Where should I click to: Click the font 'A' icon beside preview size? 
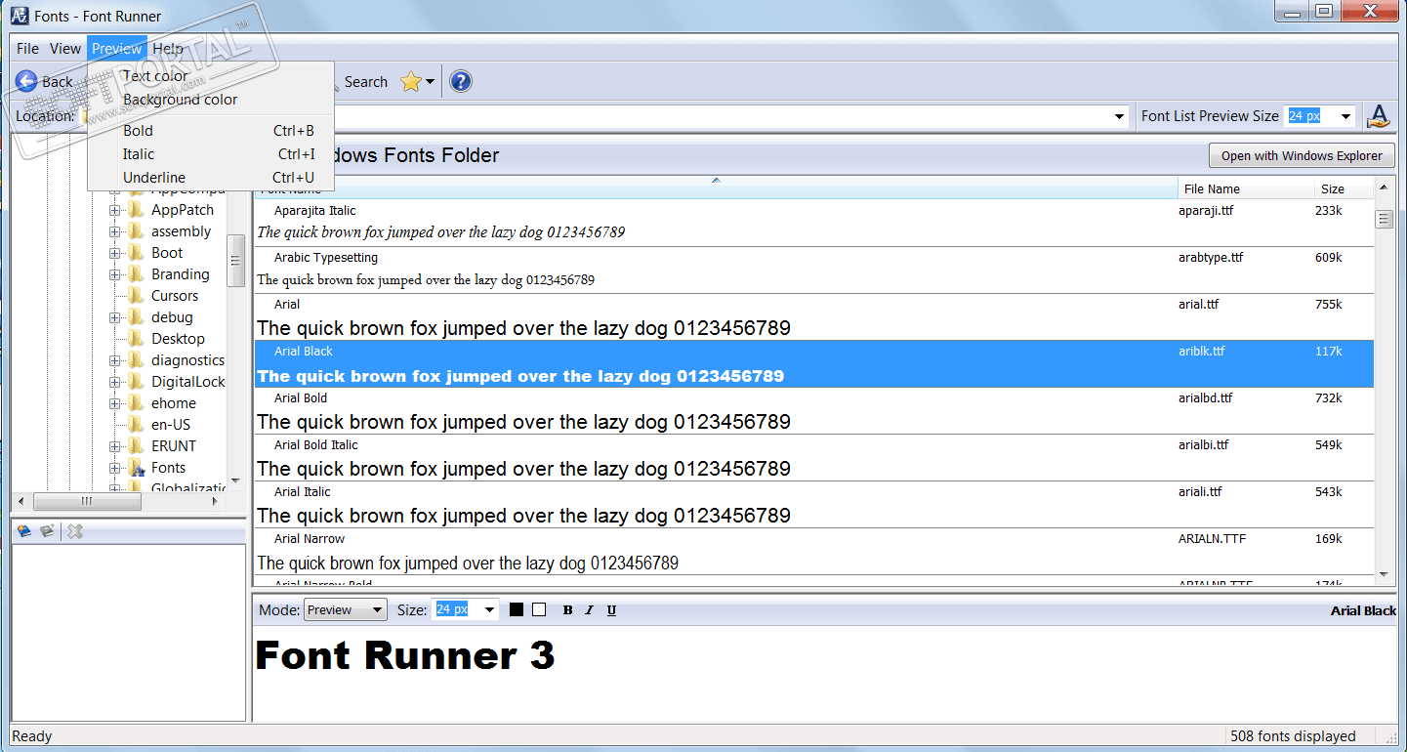pos(1378,116)
